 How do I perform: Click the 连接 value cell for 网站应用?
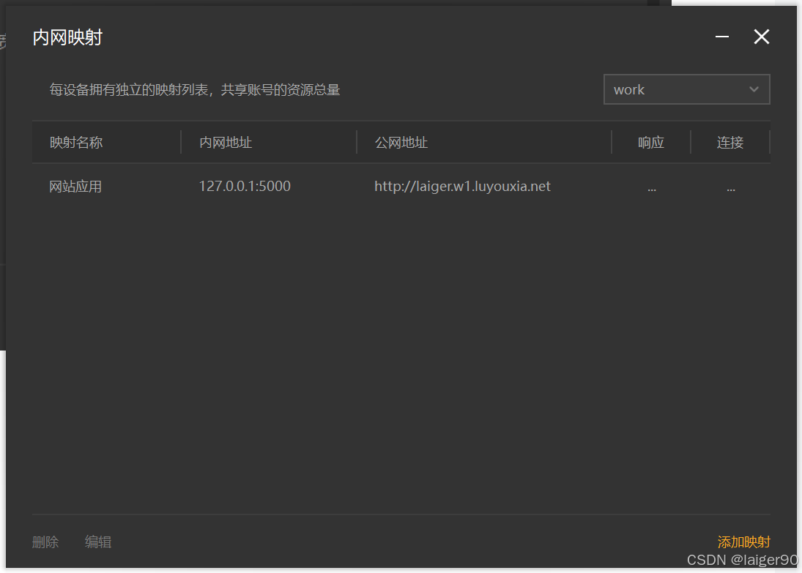[731, 189]
